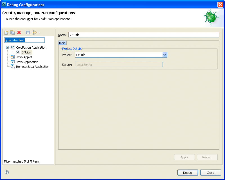Click the ColdFusion Application tree icon
This screenshot has height=180, width=225.
pos(12,47)
